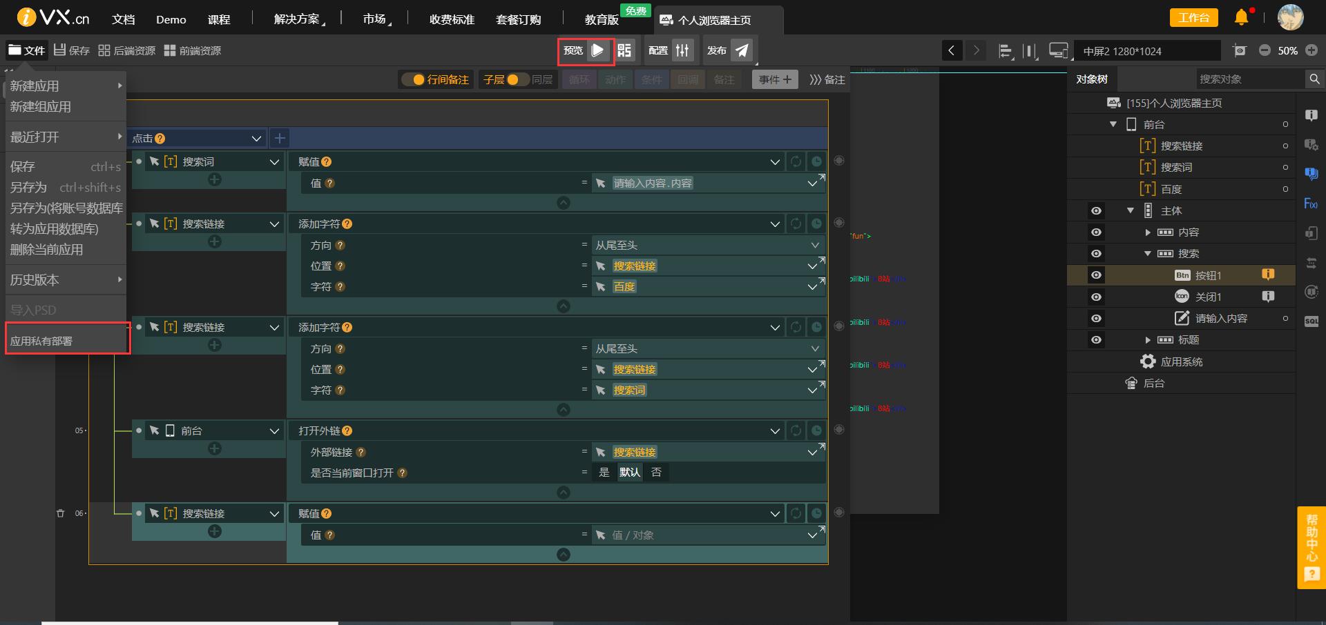Choose 最近打开 submenu
Image resolution: width=1326 pixels, height=625 pixels.
point(66,137)
